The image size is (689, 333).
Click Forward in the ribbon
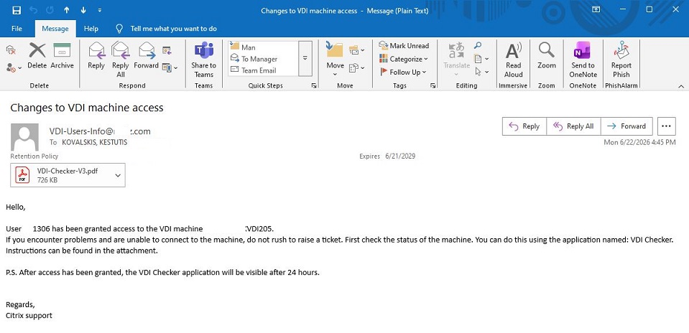(147, 56)
